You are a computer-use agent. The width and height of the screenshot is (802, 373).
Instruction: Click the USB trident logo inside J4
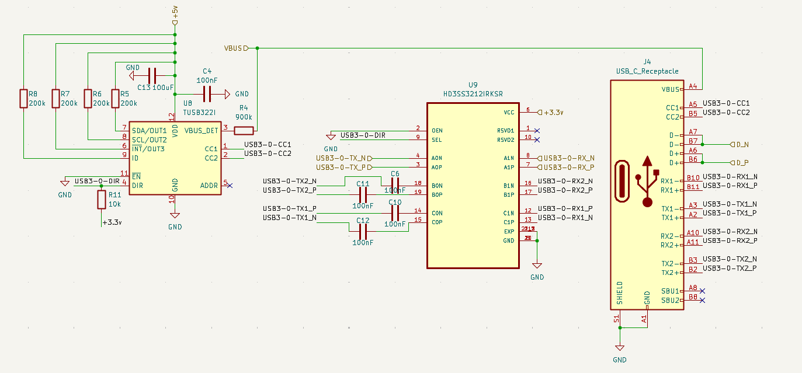click(647, 181)
